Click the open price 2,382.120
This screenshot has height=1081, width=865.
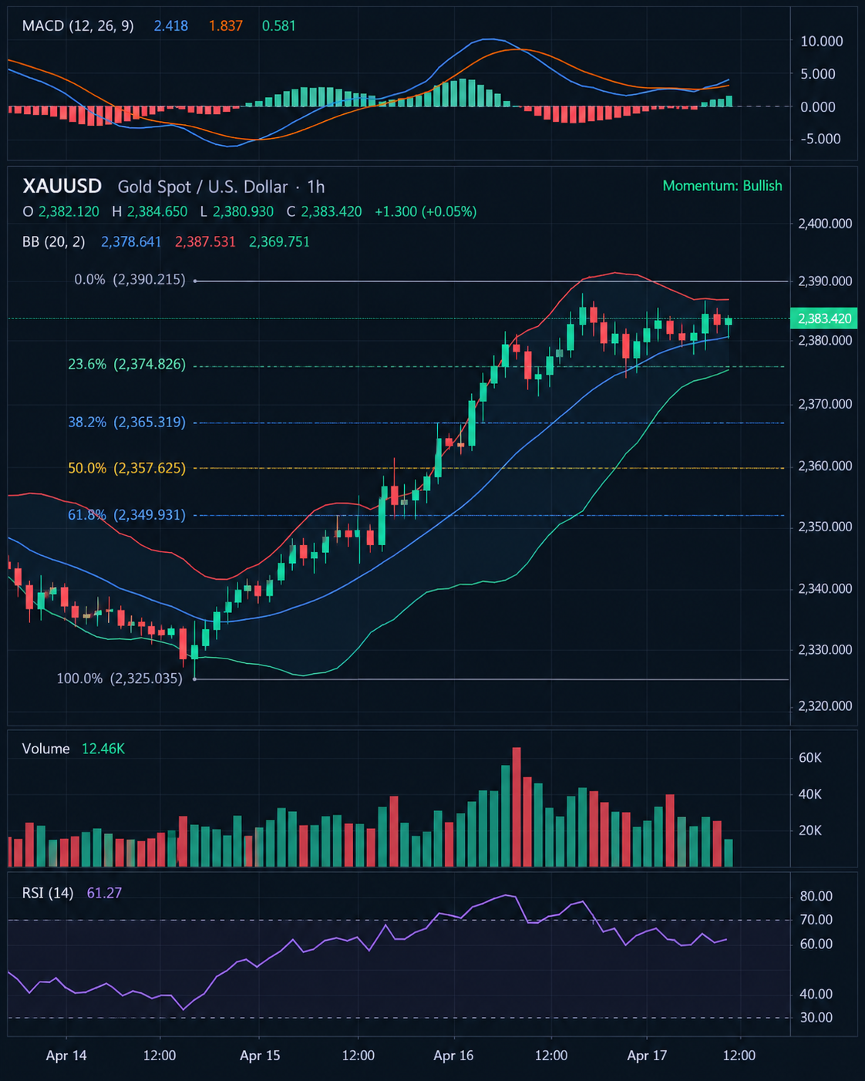pos(69,211)
